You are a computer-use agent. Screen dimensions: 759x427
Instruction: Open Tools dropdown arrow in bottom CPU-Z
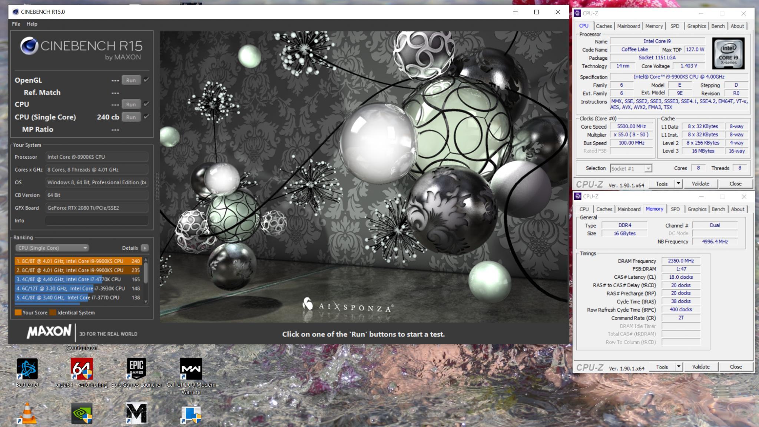pyautogui.click(x=679, y=367)
